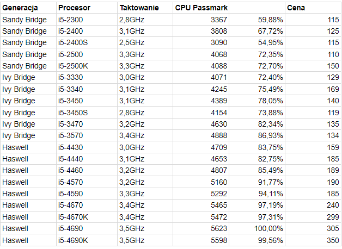Click the Passmark score 5623 cell

(201, 228)
